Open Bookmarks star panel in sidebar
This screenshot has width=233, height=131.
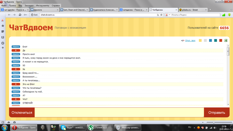point(3,26)
